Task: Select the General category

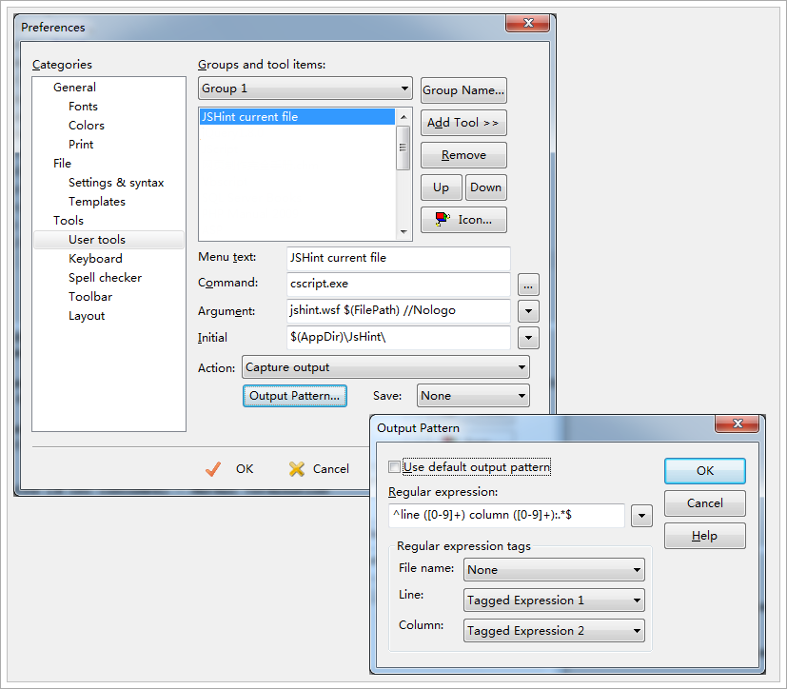Action: pos(74,88)
